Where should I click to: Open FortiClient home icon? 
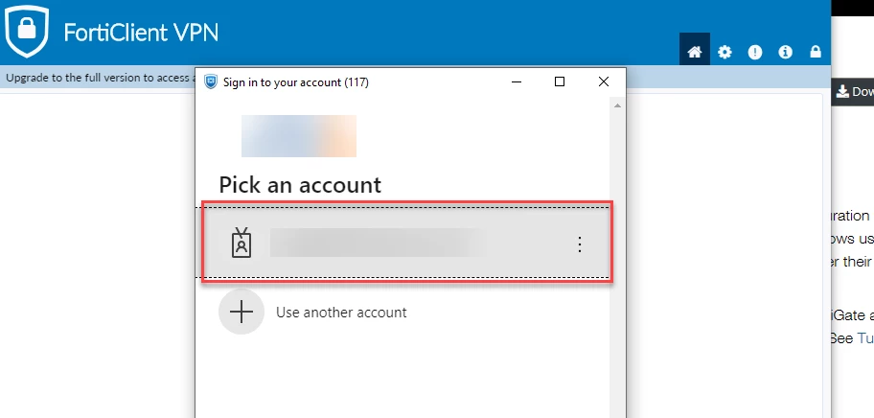(x=694, y=52)
